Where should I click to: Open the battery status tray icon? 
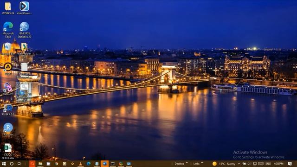(x=245, y=164)
